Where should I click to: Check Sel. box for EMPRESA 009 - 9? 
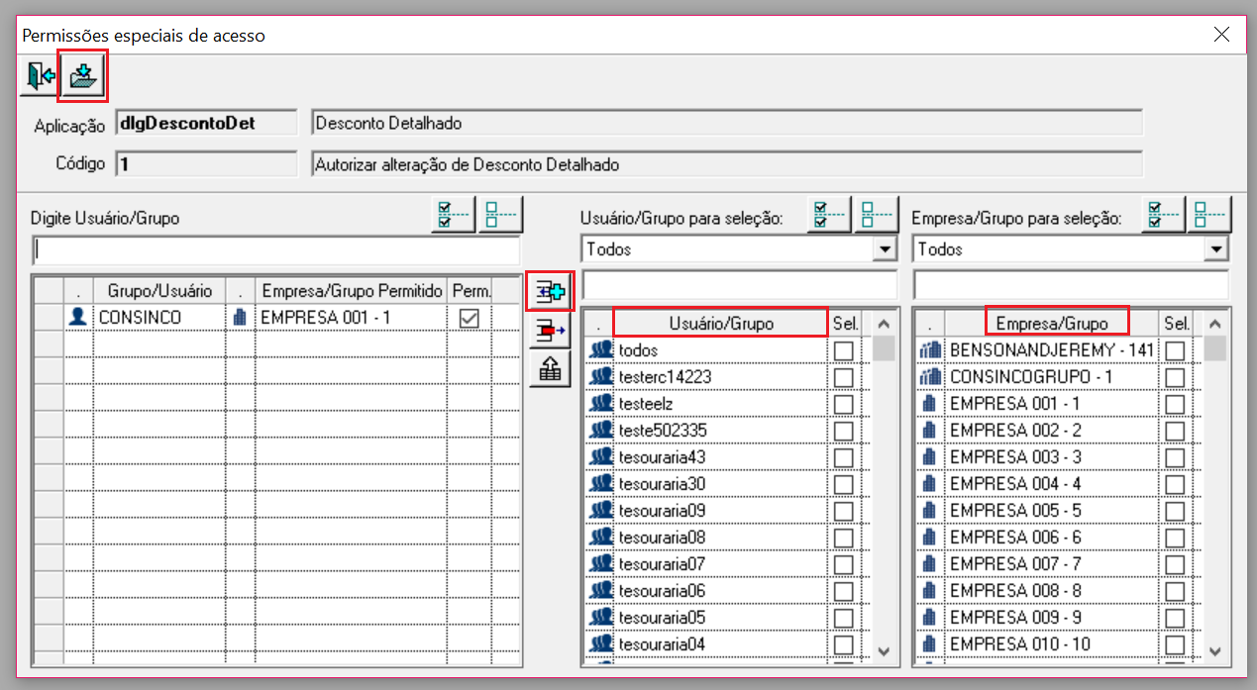[1175, 618]
